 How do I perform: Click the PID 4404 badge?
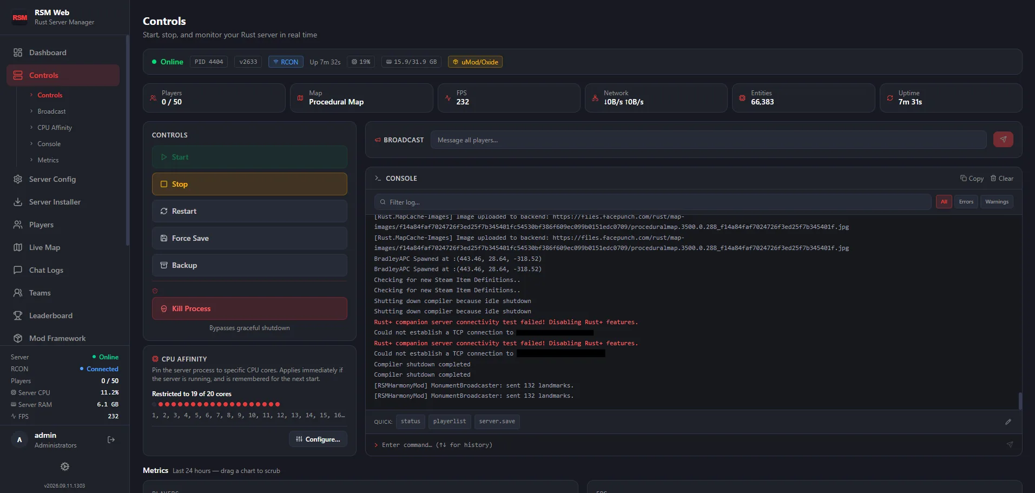point(209,62)
